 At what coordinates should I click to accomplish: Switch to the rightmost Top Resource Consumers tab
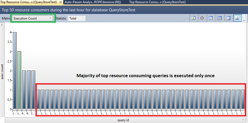tap(157, 2)
